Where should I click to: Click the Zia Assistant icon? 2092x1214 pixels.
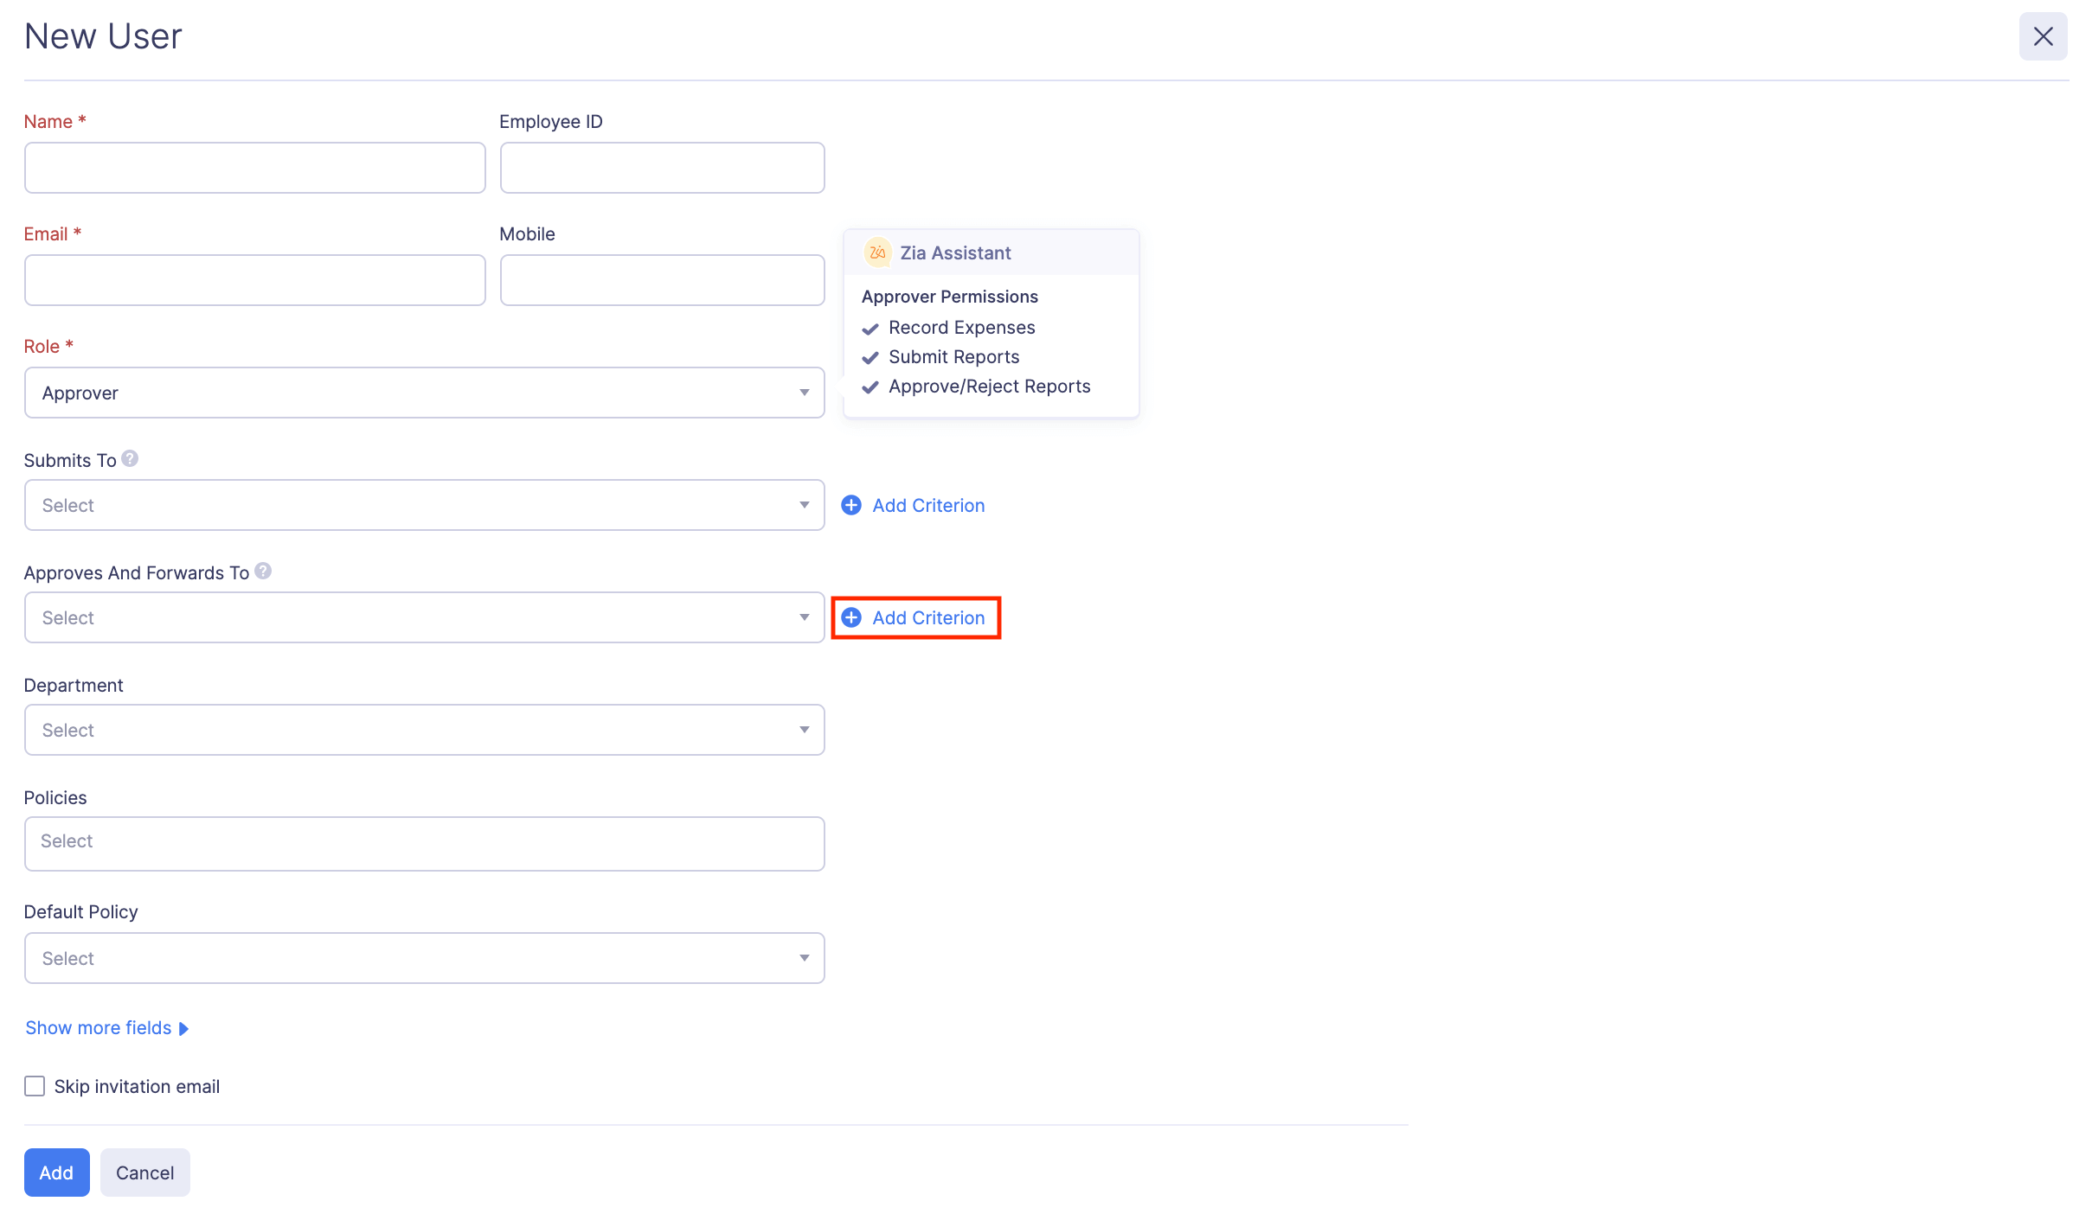pyautogui.click(x=876, y=252)
